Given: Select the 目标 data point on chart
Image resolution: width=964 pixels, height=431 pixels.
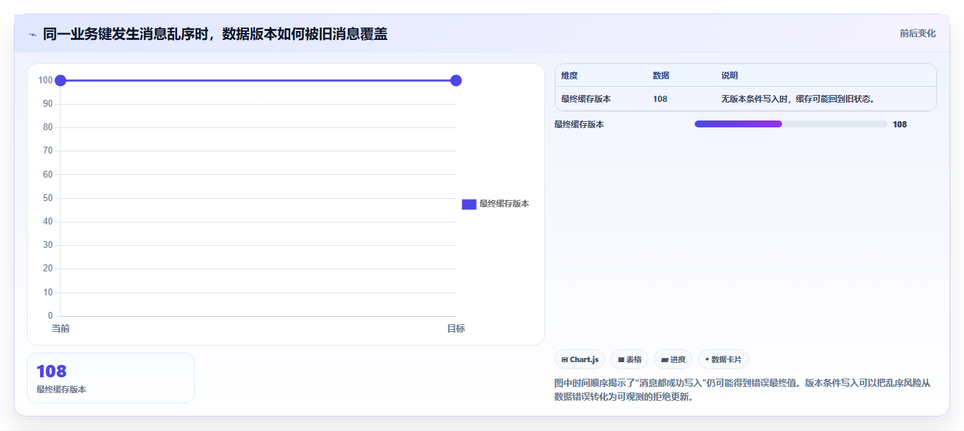Looking at the screenshot, I should (455, 81).
